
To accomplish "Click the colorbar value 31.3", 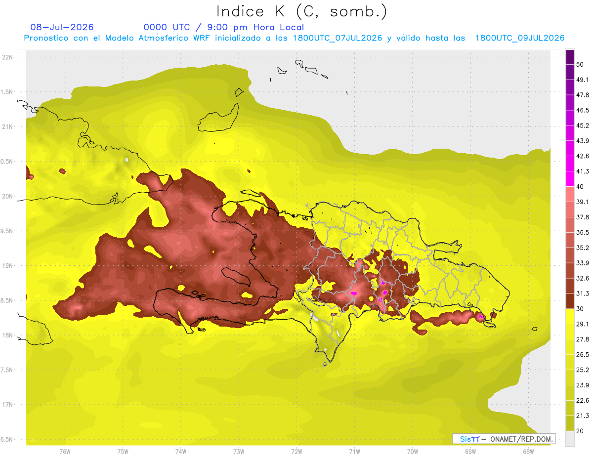I will click(582, 293).
